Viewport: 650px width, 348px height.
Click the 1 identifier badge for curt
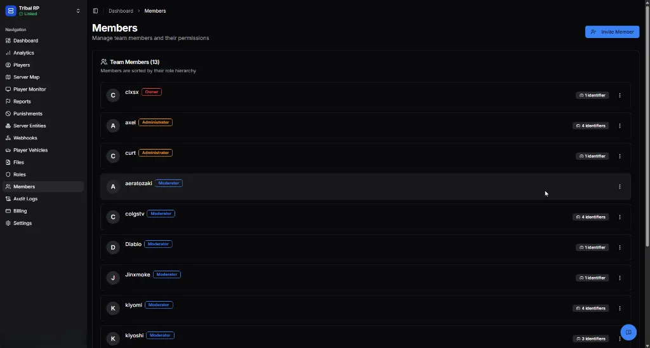coord(592,156)
